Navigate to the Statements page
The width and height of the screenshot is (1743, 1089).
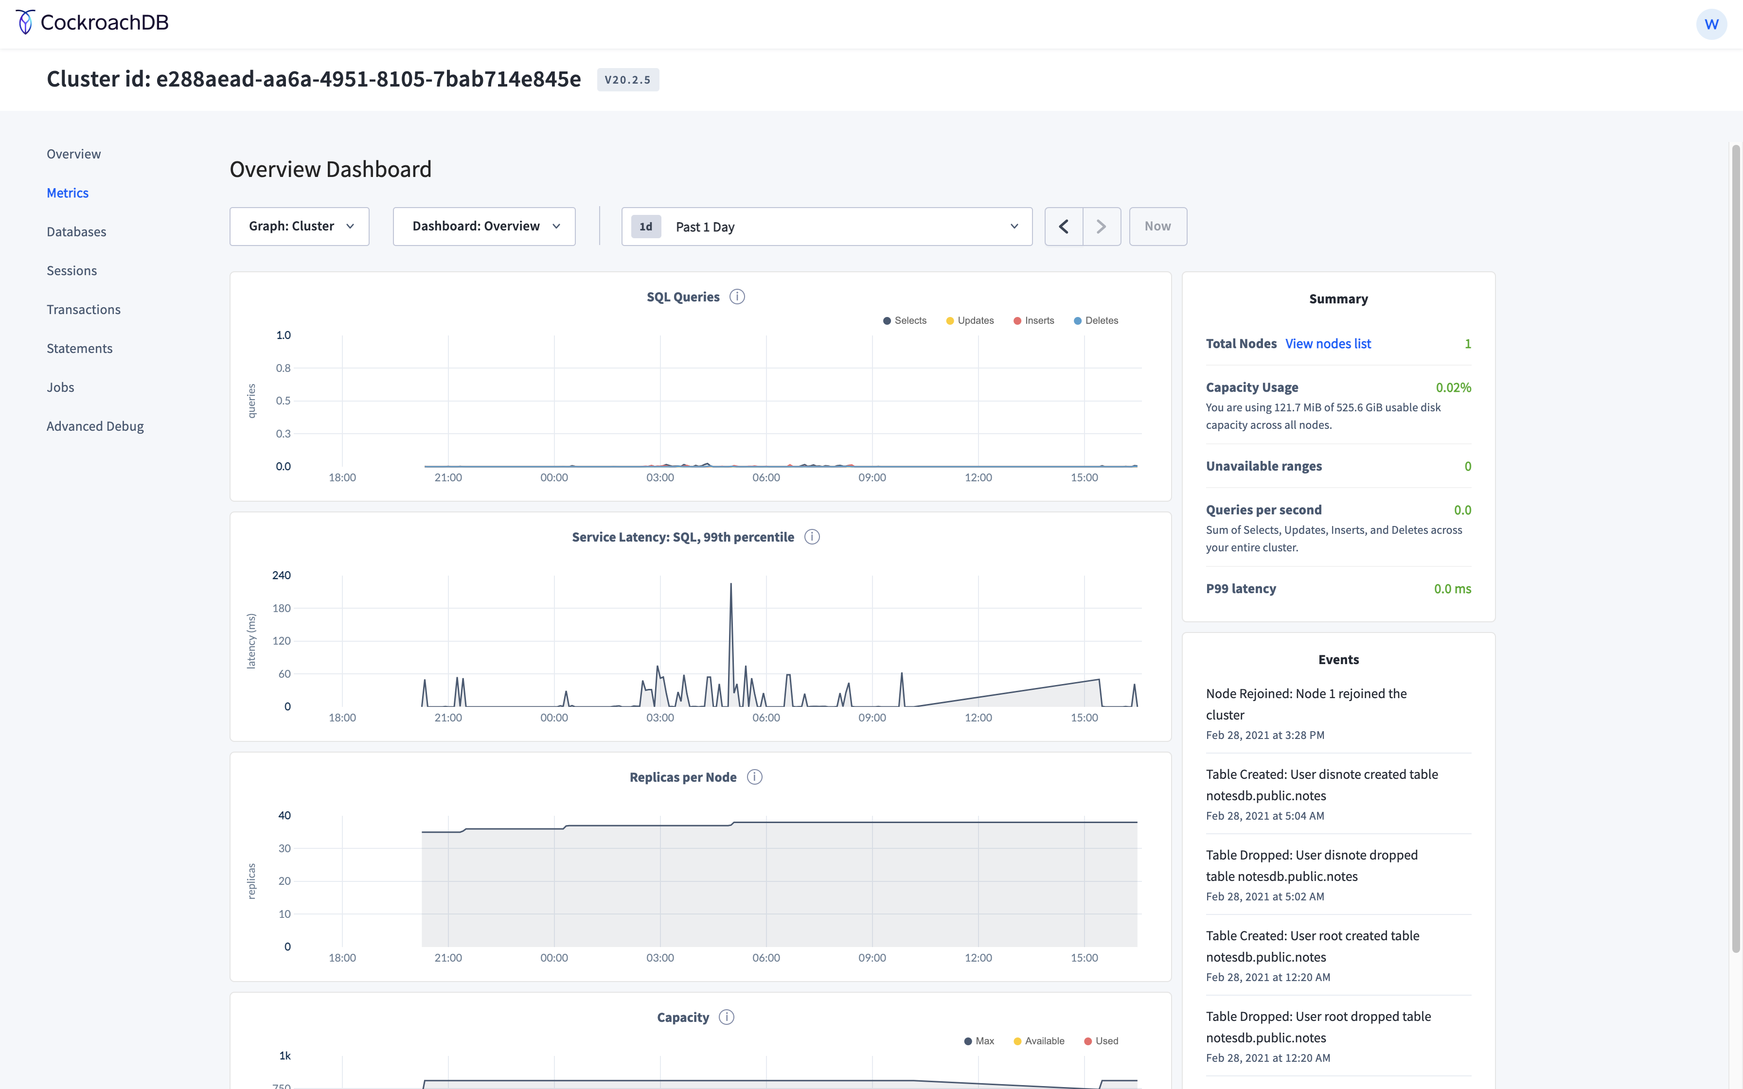coord(79,349)
